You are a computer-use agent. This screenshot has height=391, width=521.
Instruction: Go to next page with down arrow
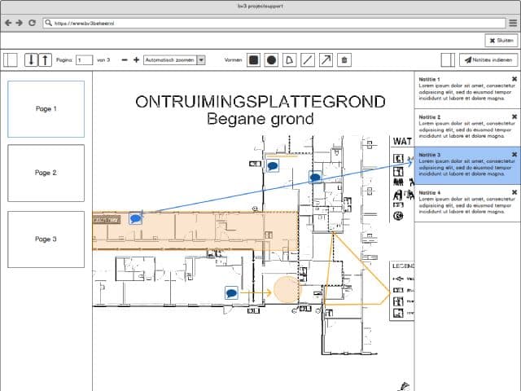coord(31,59)
